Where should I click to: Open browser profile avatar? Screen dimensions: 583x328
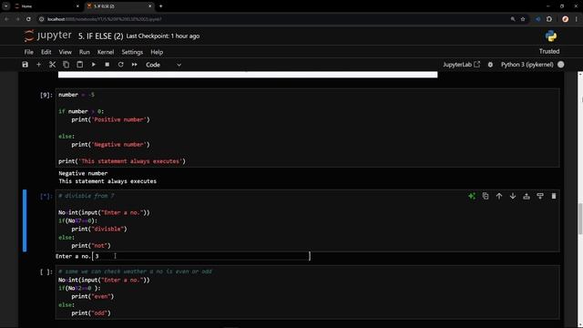coord(565,19)
